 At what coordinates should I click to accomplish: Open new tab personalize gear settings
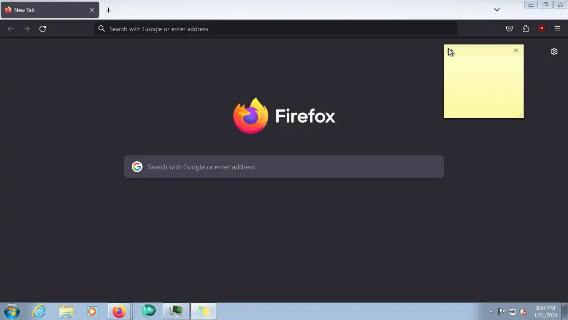tap(554, 52)
